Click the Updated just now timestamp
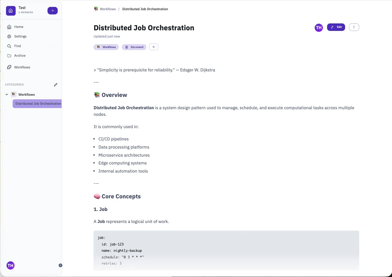Image resolution: width=392 pixels, height=277 pixels. coord(107,36)
